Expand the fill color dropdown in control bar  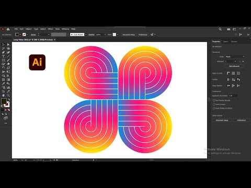point(20,34)
